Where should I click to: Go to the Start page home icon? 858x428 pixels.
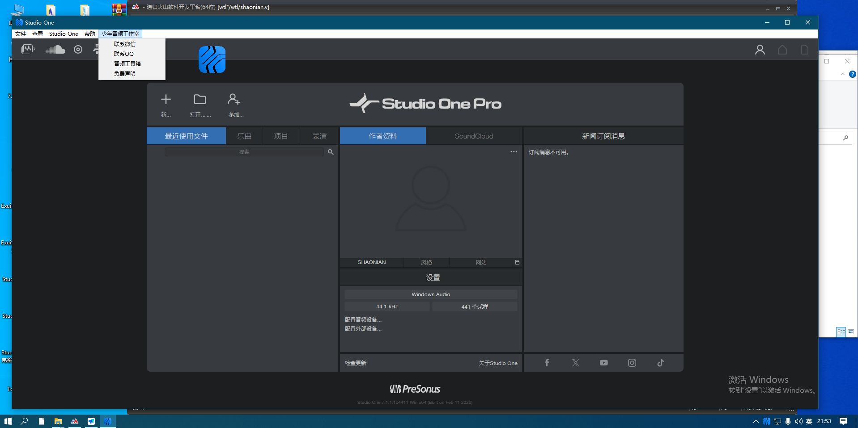782,50
